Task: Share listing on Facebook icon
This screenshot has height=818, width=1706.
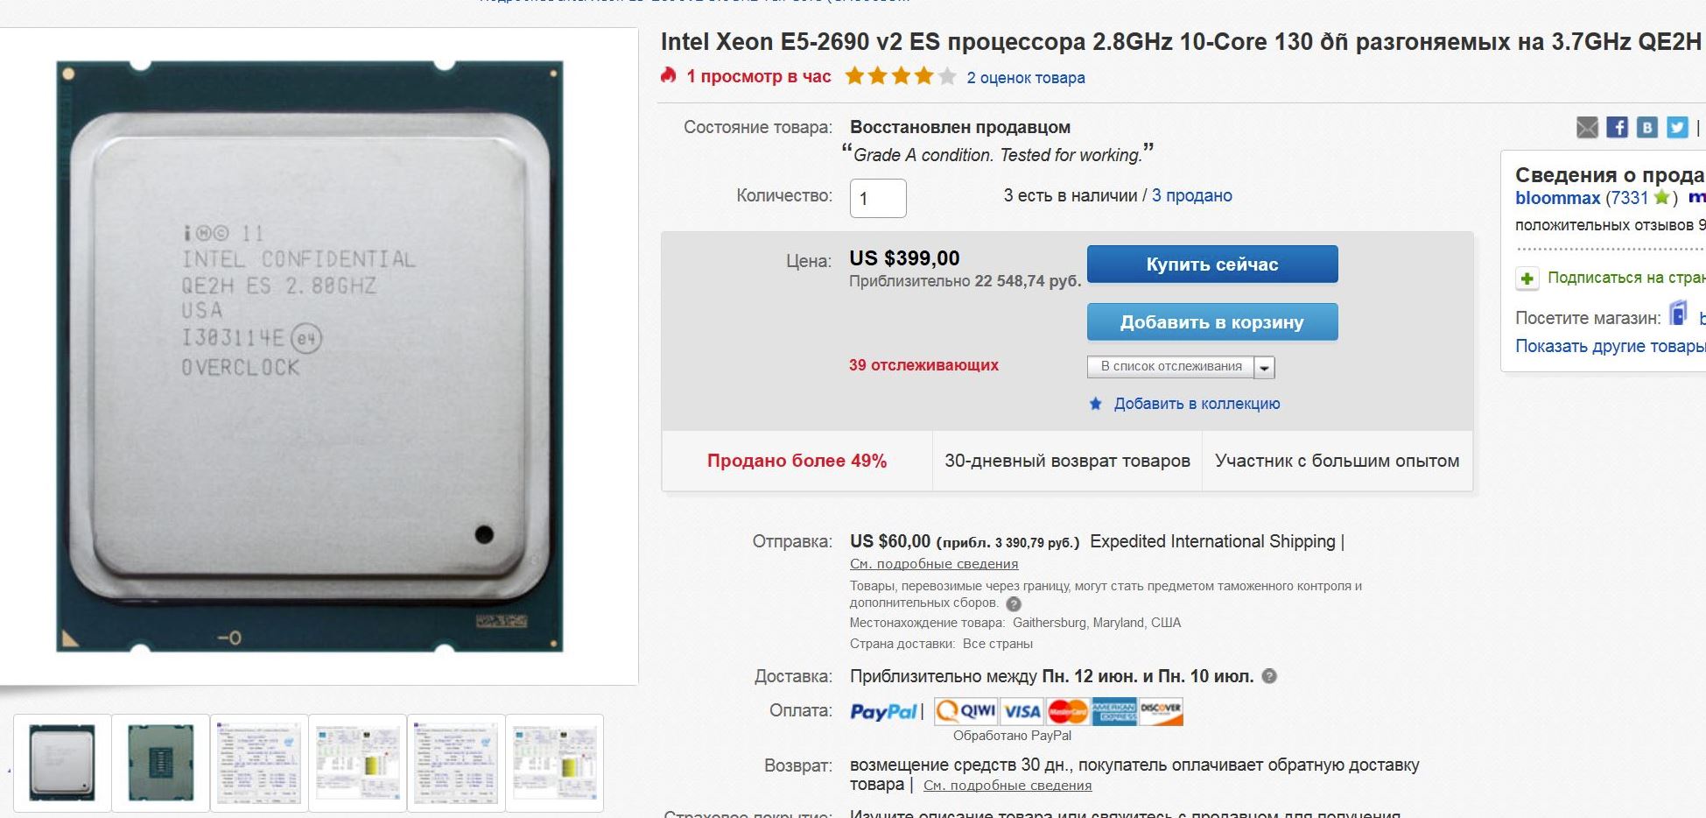Action: point(1618,128)
